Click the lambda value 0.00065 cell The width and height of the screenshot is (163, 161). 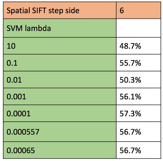(59, 150)
